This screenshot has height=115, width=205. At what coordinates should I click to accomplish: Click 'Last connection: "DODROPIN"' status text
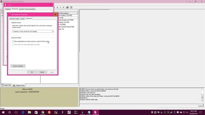[x=27, y=92]
